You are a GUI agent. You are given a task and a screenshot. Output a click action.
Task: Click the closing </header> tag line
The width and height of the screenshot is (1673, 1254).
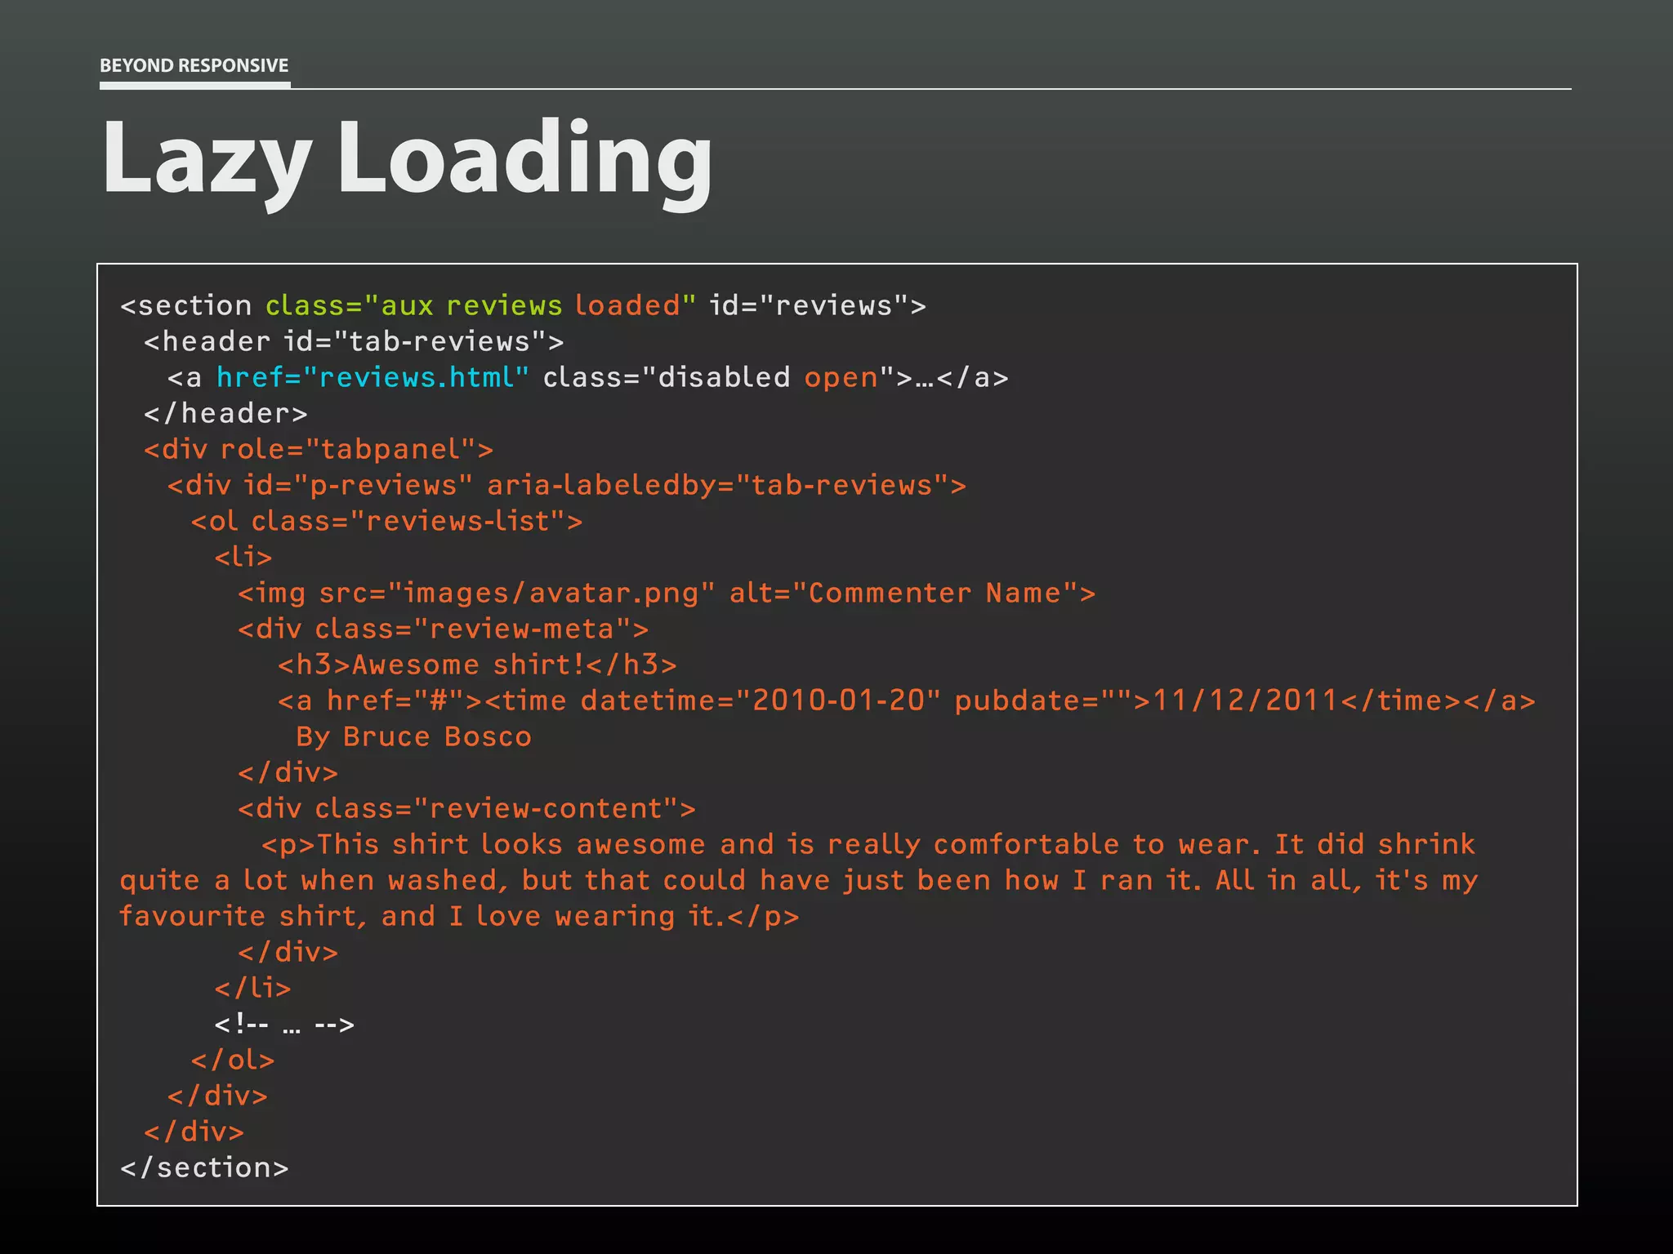tap(225, 414)
